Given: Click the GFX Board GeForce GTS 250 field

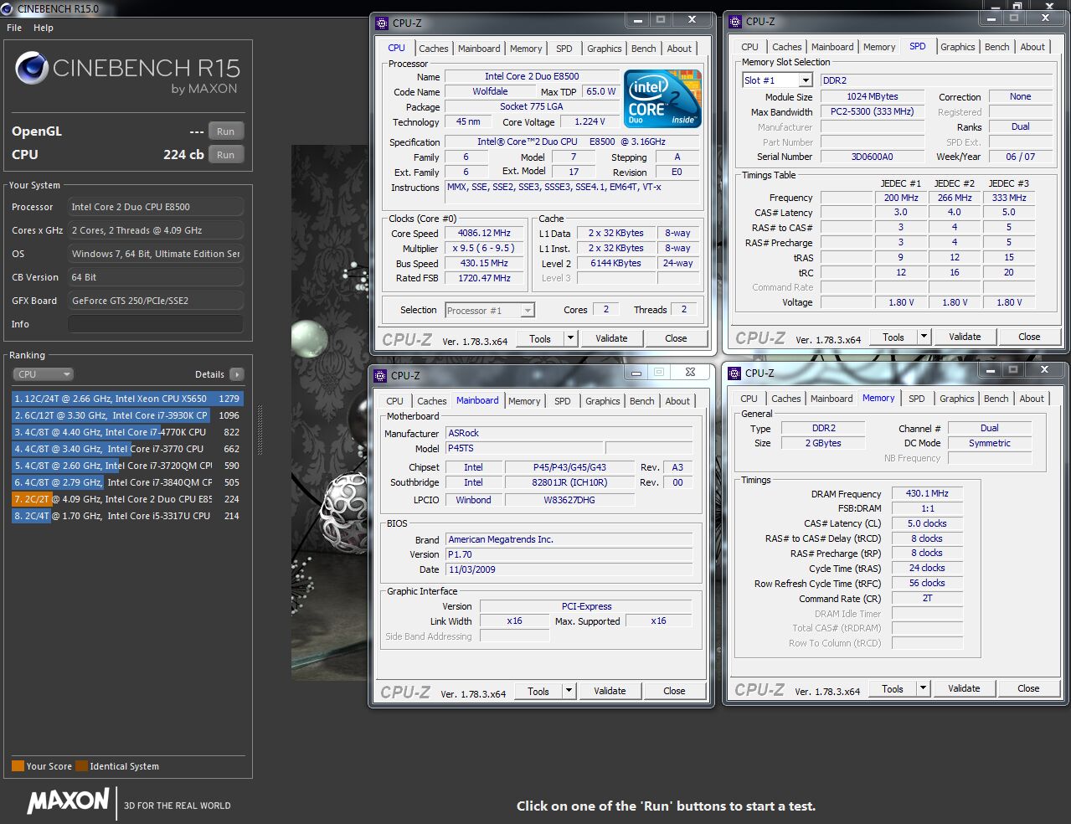Looking at the screenshot, I should (156, 301).
